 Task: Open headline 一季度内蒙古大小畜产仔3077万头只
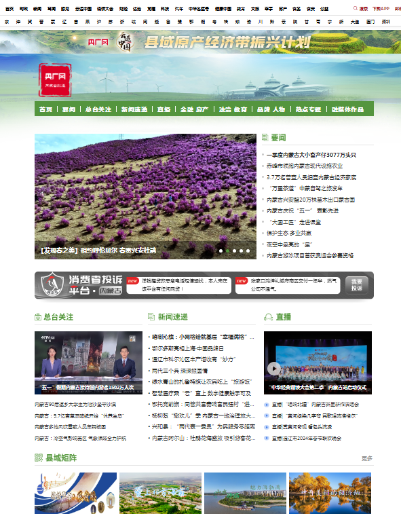tap(311, 155)
